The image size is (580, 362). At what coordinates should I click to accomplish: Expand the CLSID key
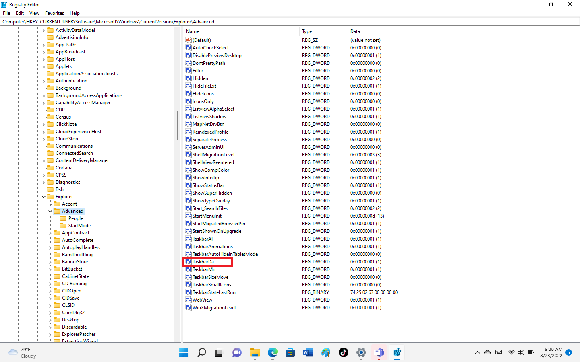click(x=50, y=305)
